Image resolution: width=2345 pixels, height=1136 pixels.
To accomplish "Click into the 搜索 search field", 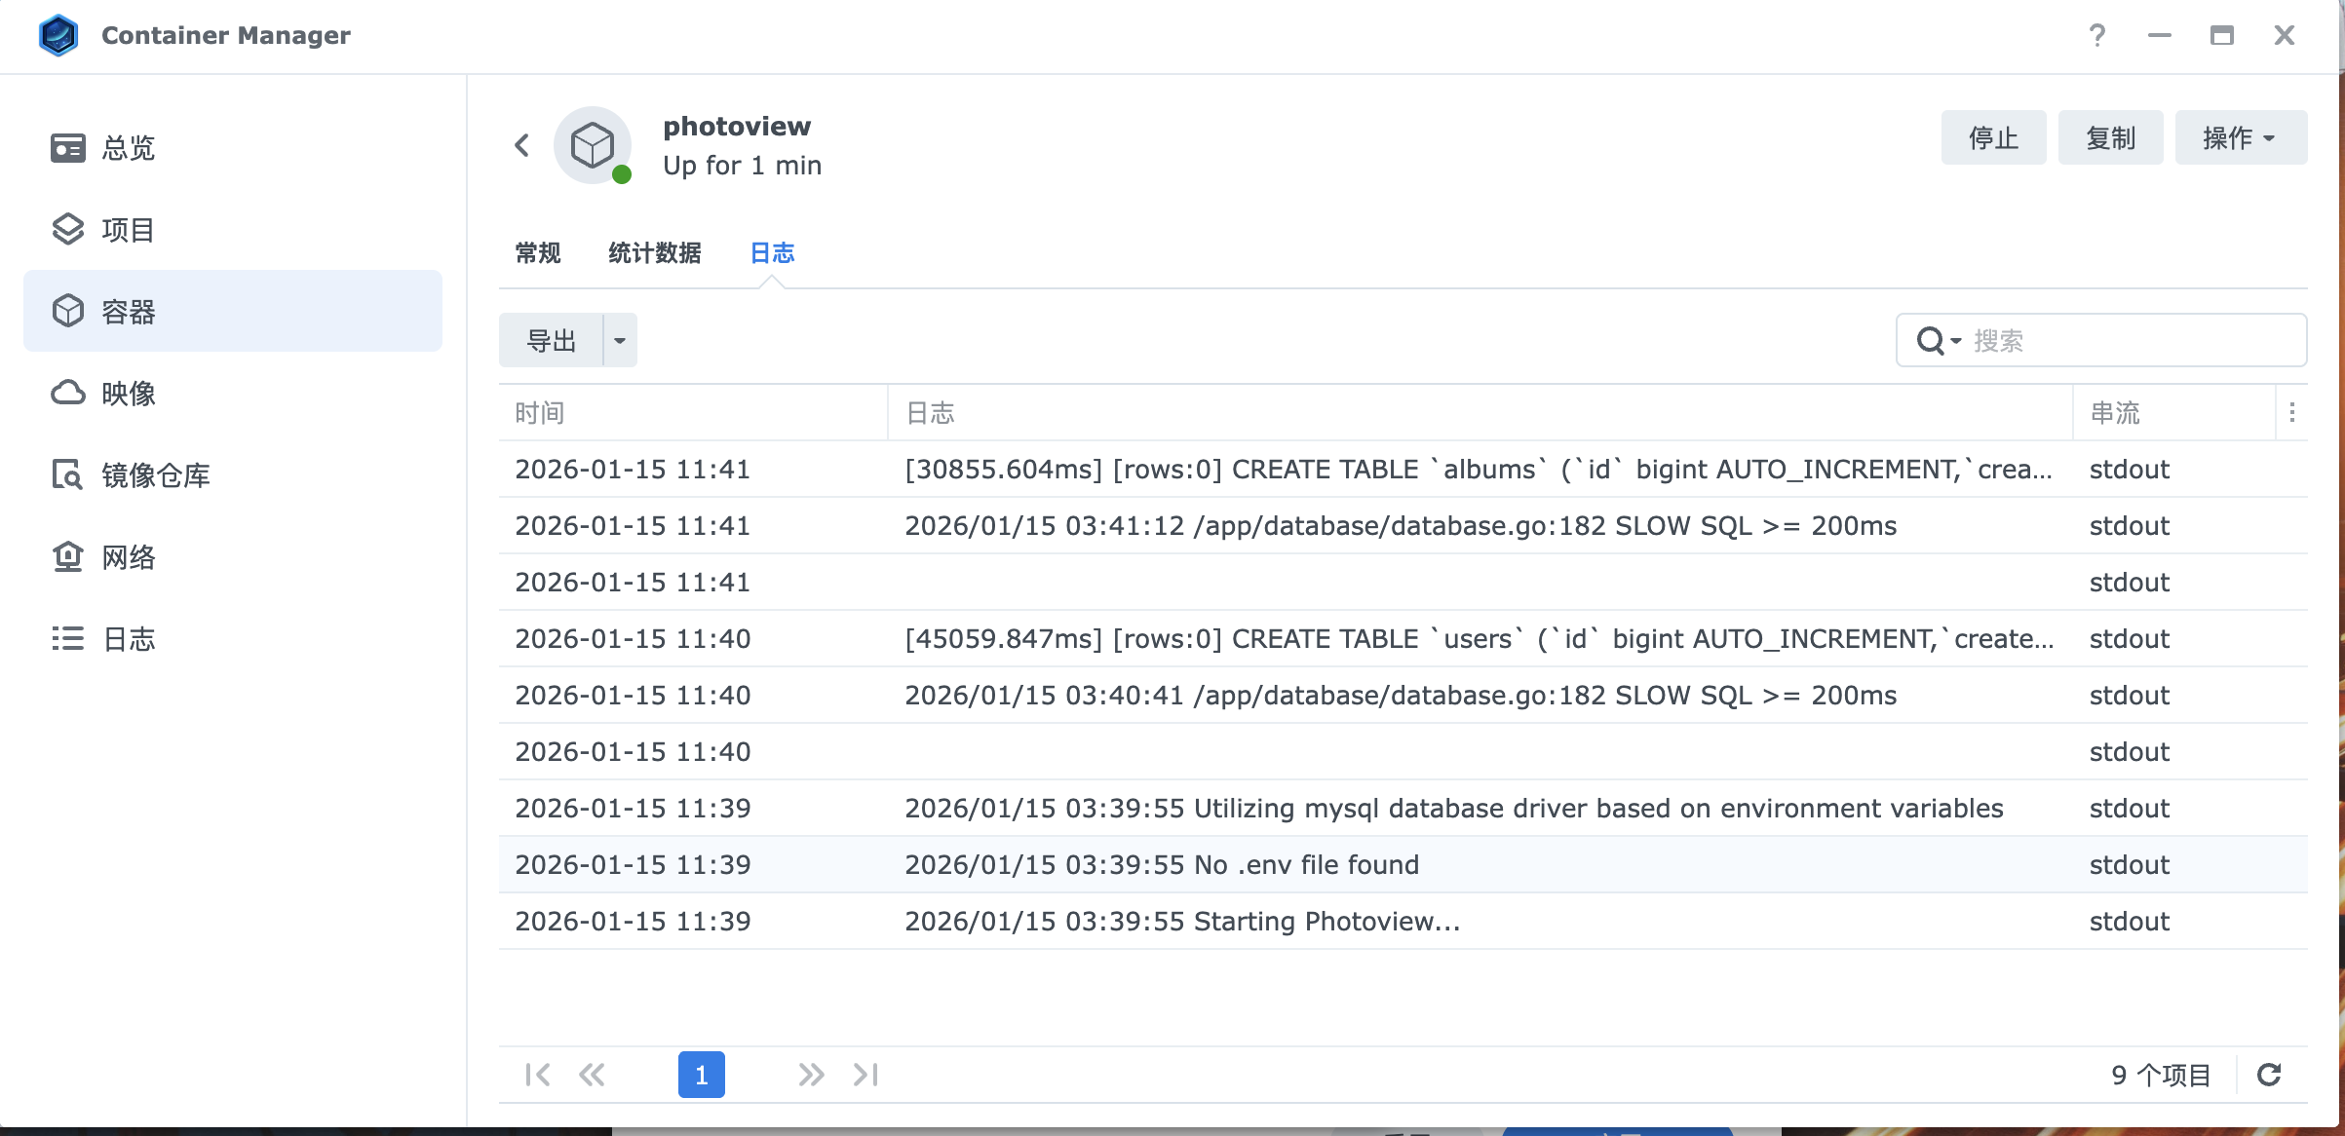I will point(2125,341).
